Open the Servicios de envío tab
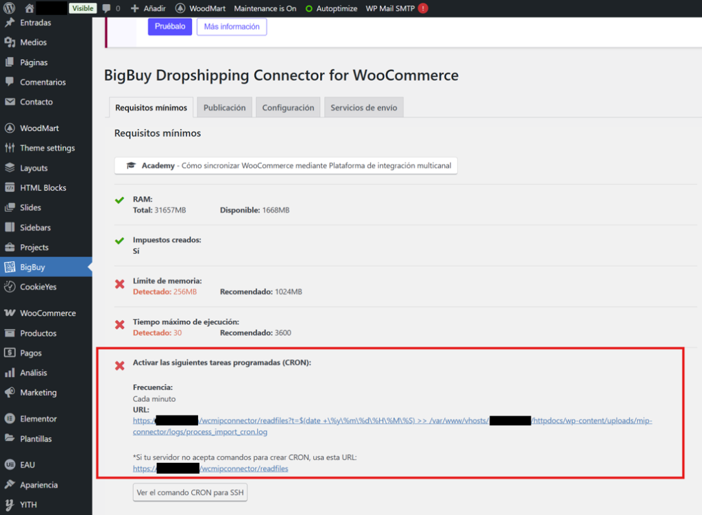The height and width of the screenshot is (515, 702). (363, 108)
